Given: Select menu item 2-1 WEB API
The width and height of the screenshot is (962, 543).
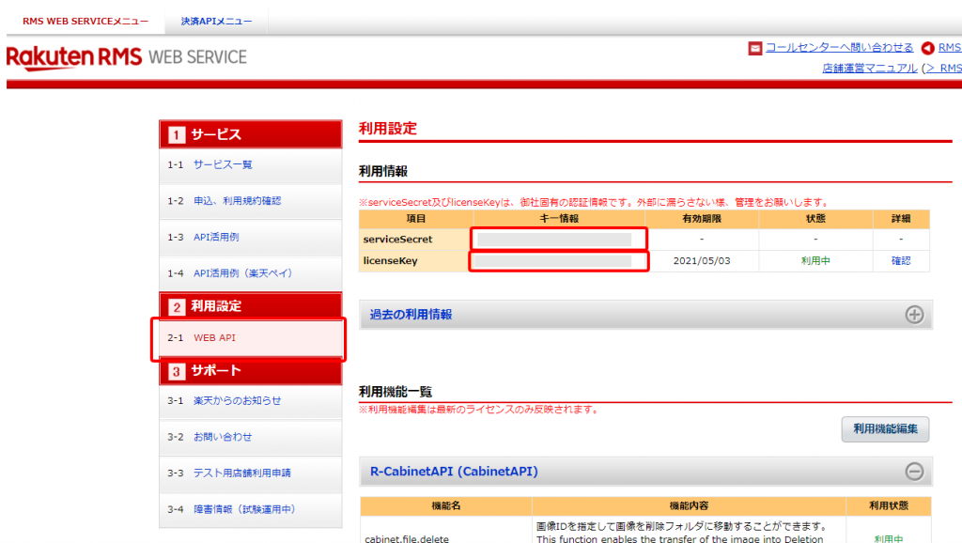Looking at the screenshot, I should [x=250, y=338].
